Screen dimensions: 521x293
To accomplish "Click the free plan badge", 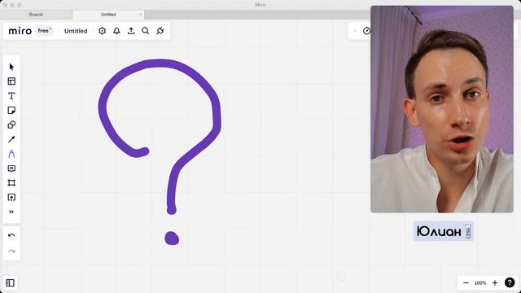I will (44, 31).
